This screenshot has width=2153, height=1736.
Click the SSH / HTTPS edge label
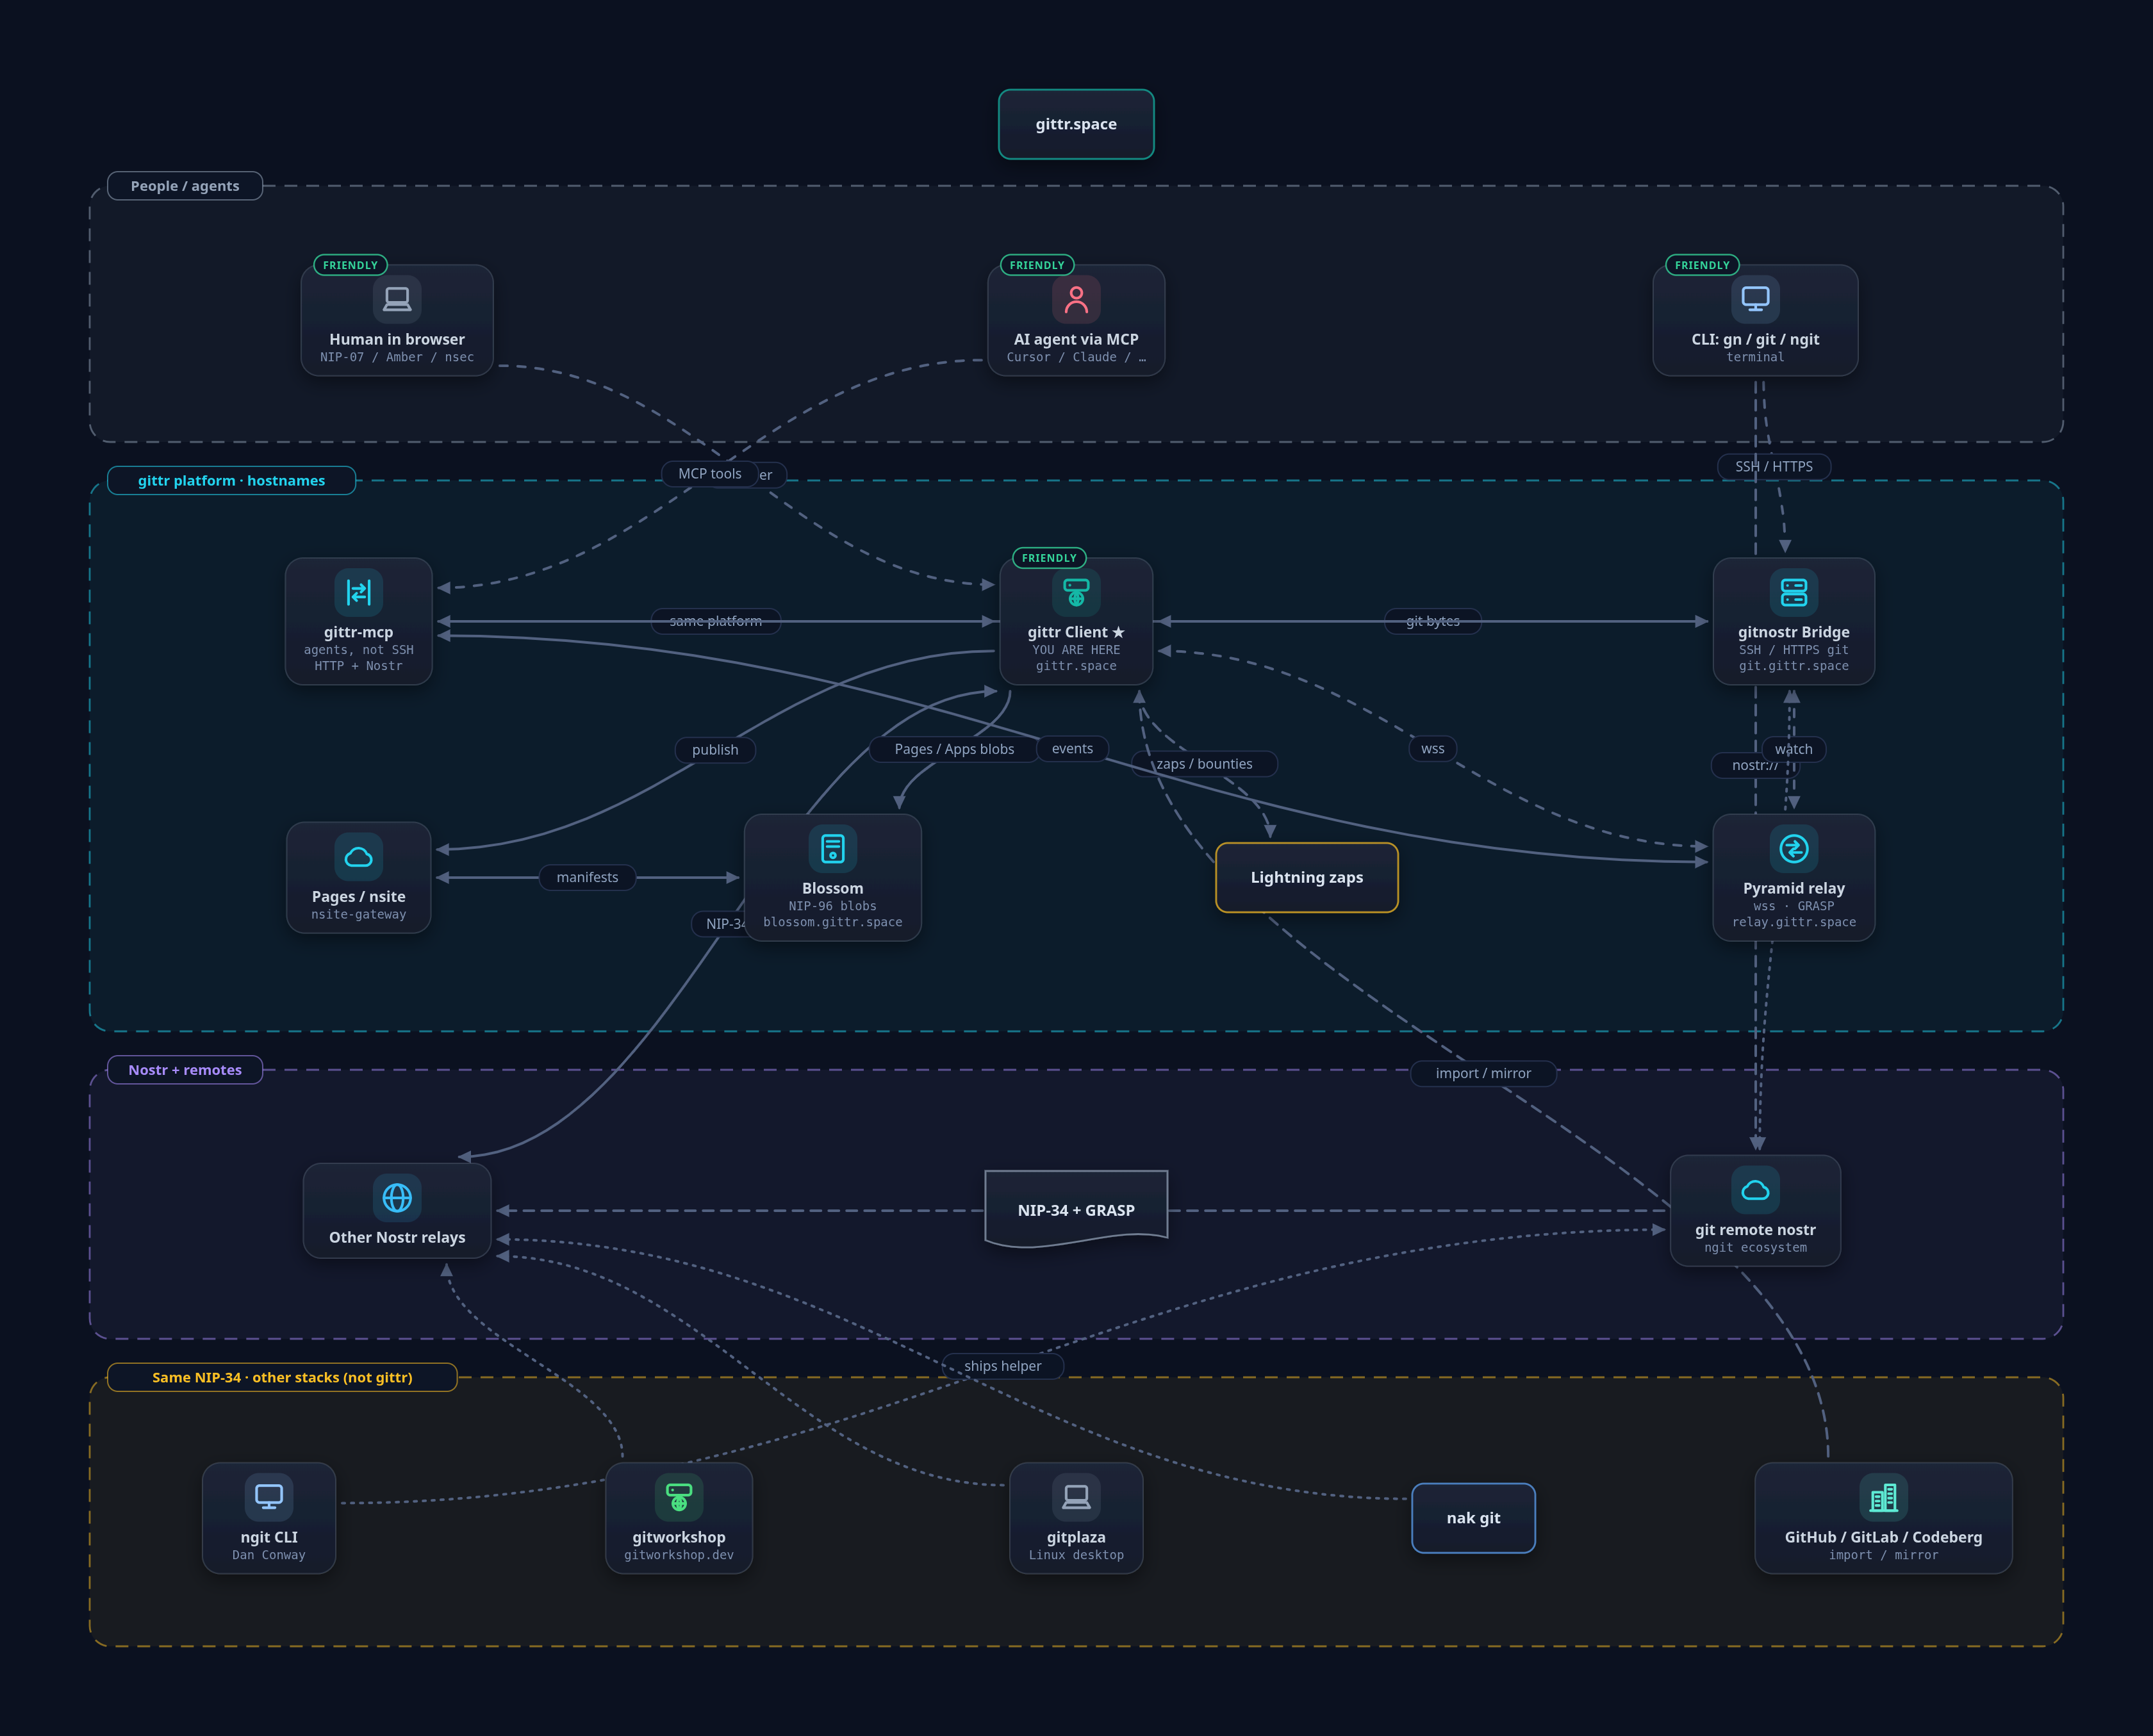click(x=1774, y=467)
